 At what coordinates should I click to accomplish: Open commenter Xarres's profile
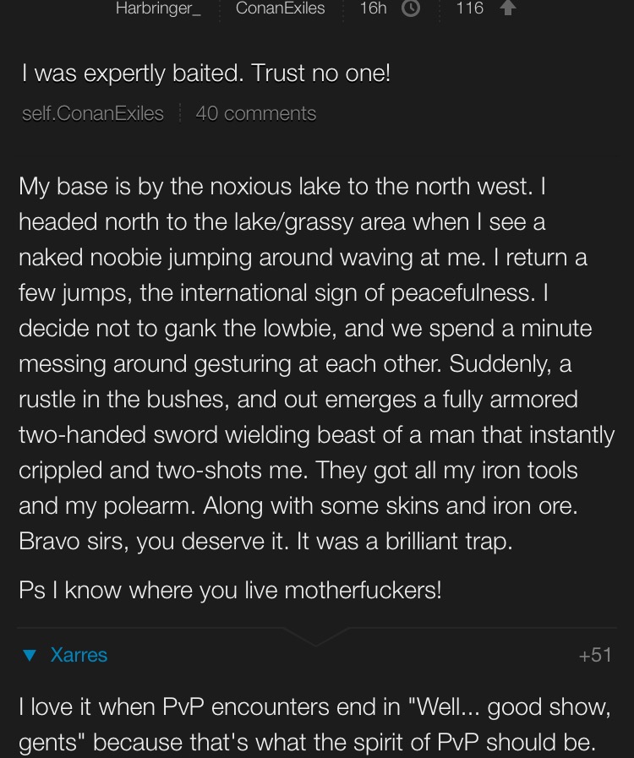tap(79, 655)
